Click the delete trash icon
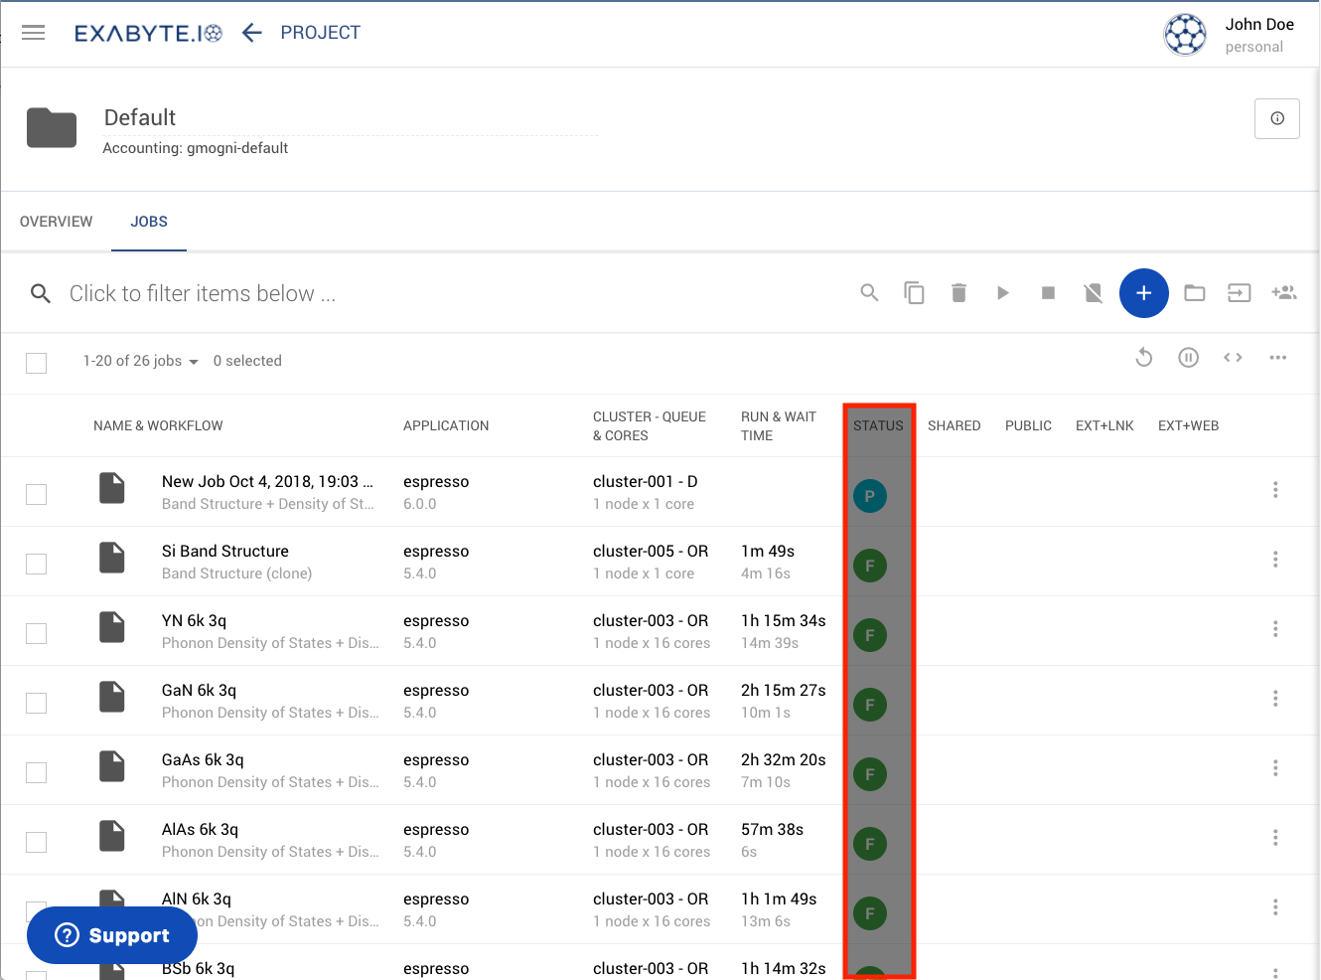The height and width of the screenshot is (980, 1321). click(x=958, y=293)
